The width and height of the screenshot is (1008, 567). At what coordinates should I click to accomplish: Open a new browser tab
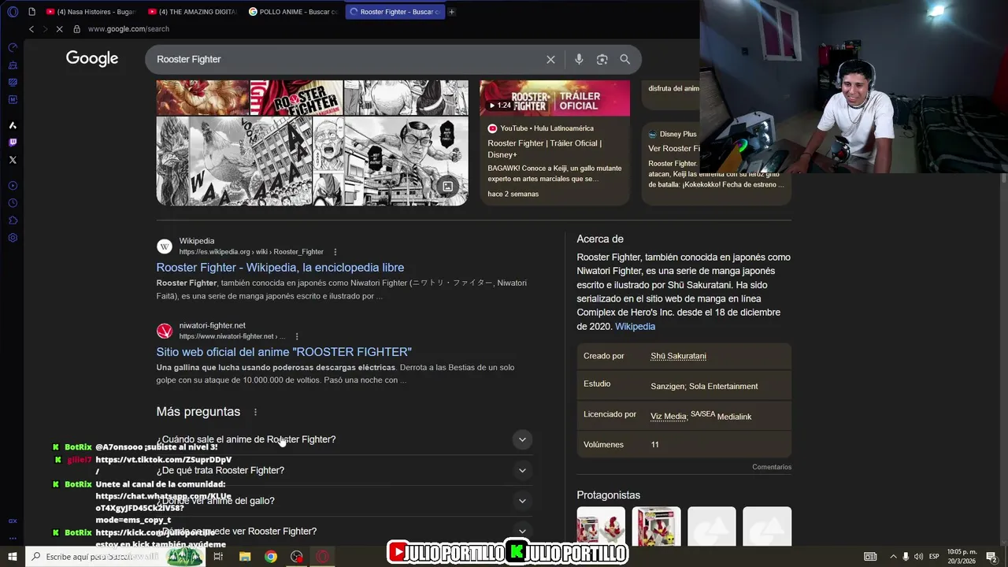451,12
